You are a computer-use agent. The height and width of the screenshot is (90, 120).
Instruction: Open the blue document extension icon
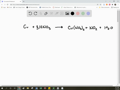(104, 4)
